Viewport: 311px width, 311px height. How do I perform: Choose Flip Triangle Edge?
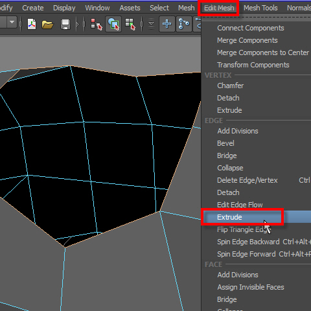244,229
